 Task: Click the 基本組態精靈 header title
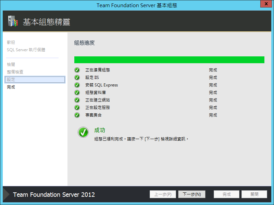pyautogui.click(x=47, y=22)
